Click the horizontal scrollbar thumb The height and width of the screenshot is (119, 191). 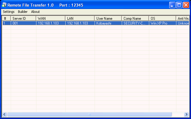click(x=90, y=114)
